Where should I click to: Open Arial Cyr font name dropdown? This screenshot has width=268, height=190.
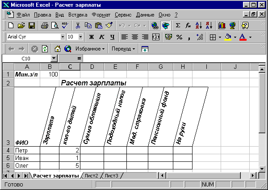[63, 37]
